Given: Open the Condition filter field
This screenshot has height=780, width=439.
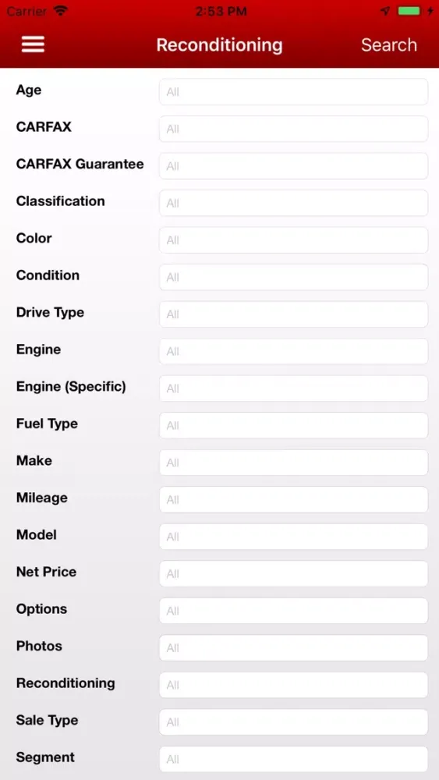Looking at the screenshot, I should pos(293,277).
